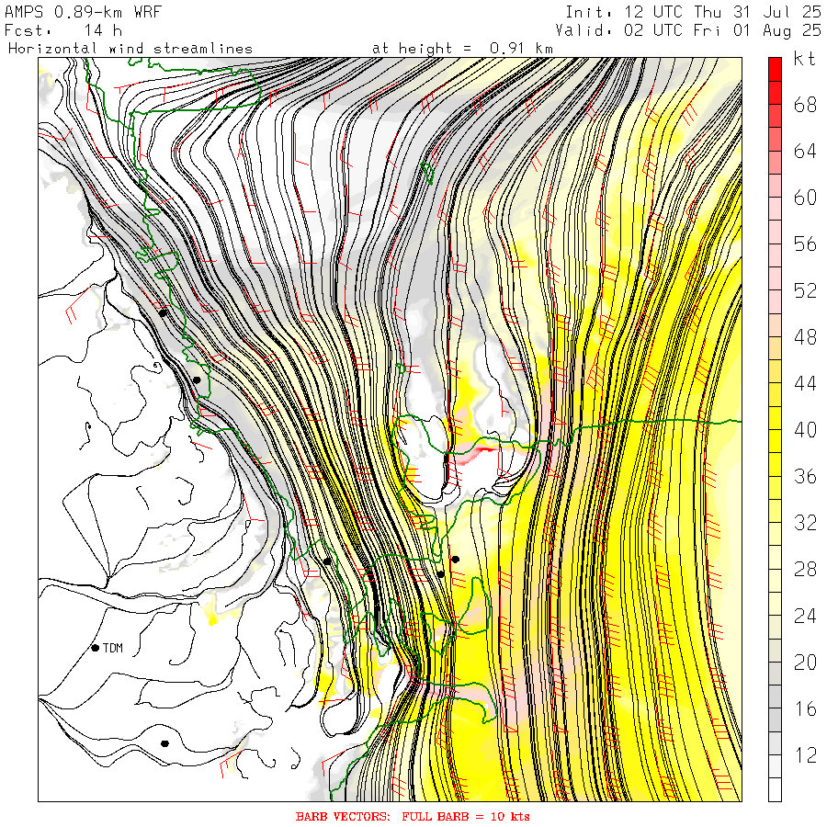This screenshot has width=827, height=827.
Task: Click the '56' color scale value
Action: coord(805,244)
